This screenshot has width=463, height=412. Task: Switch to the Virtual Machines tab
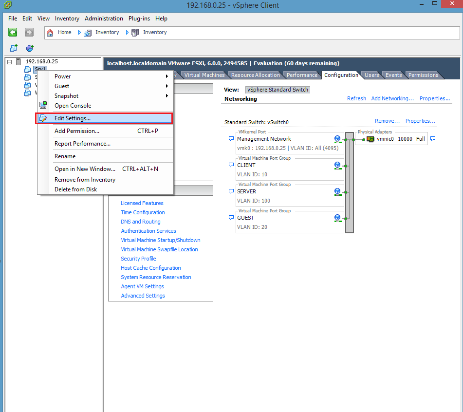(204, 75)
